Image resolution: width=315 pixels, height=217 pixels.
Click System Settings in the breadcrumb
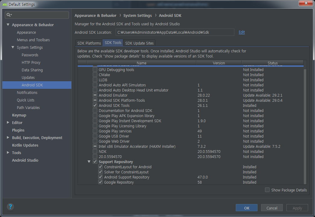pos(138,15)
